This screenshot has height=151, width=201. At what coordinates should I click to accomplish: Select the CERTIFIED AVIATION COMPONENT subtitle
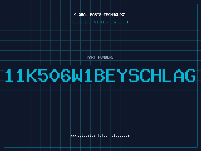(x=100, y=22)
